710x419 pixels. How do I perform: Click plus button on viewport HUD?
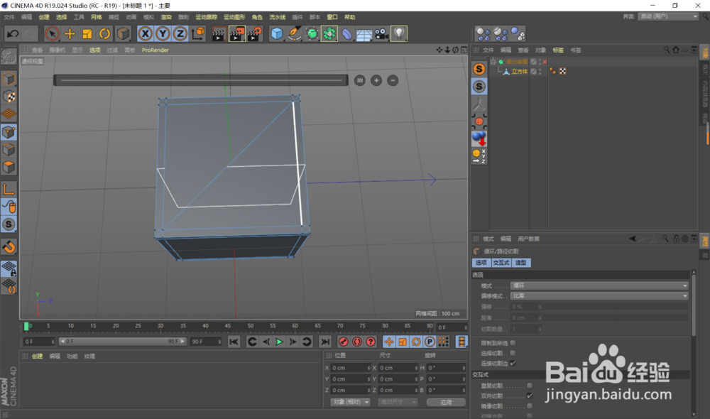[376, 81]
